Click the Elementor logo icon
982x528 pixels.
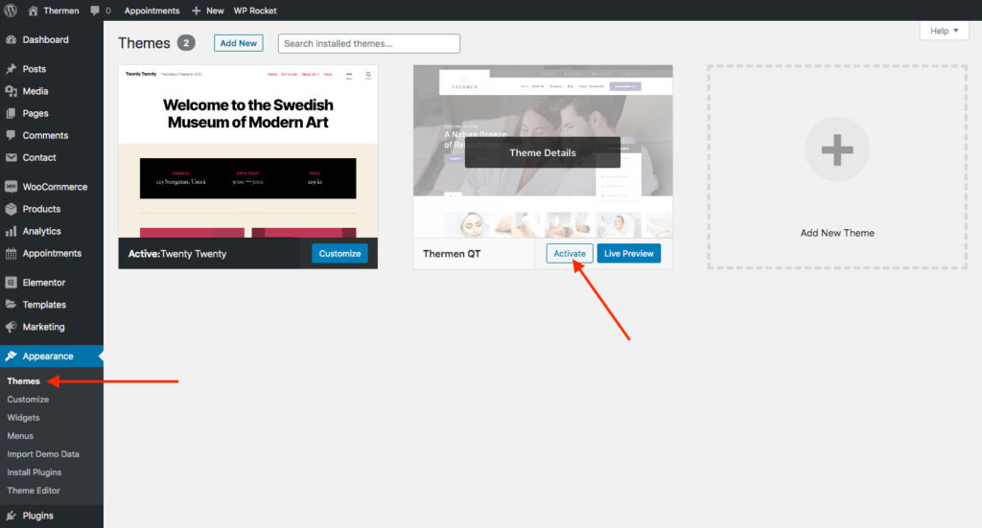coord(11,282)
